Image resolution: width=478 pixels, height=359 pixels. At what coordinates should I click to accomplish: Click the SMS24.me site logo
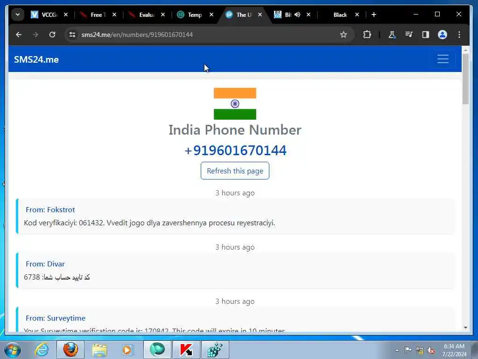pyautogui.click(x=36, y=59)
